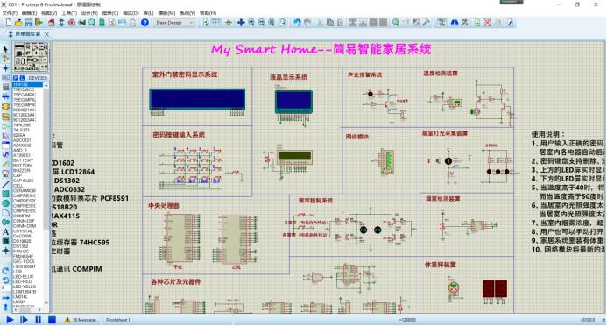Select the arrow Selection Mode tool
Viewport: 607px width, 326px height.
5,49
